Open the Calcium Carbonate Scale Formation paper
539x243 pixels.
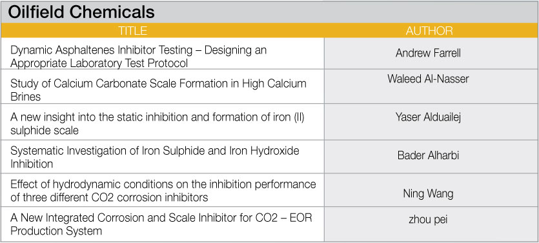coord(158,90)
